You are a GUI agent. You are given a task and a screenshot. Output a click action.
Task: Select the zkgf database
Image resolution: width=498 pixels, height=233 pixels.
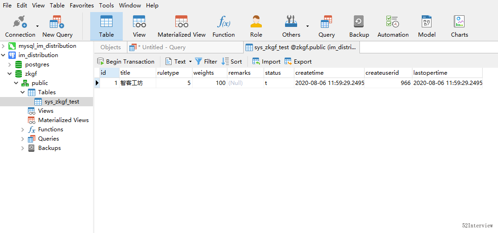tap(31, 73)
